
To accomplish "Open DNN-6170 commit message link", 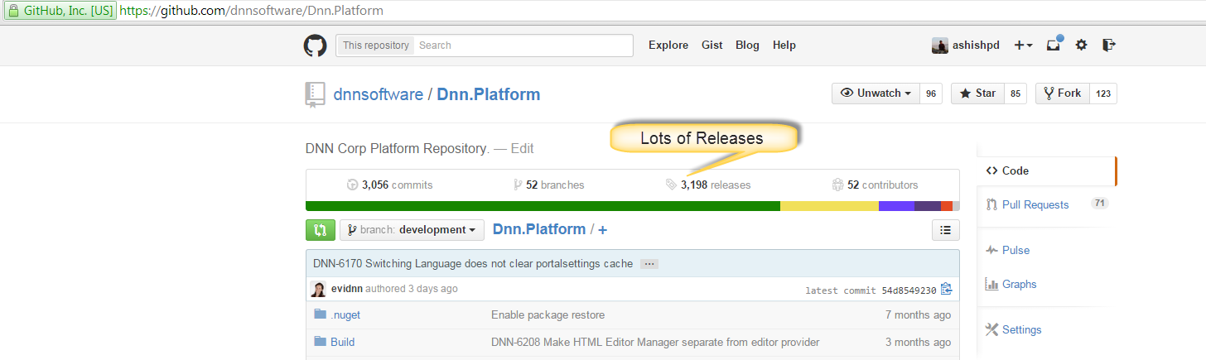I will pyautogui.click(x=473, y=264).
